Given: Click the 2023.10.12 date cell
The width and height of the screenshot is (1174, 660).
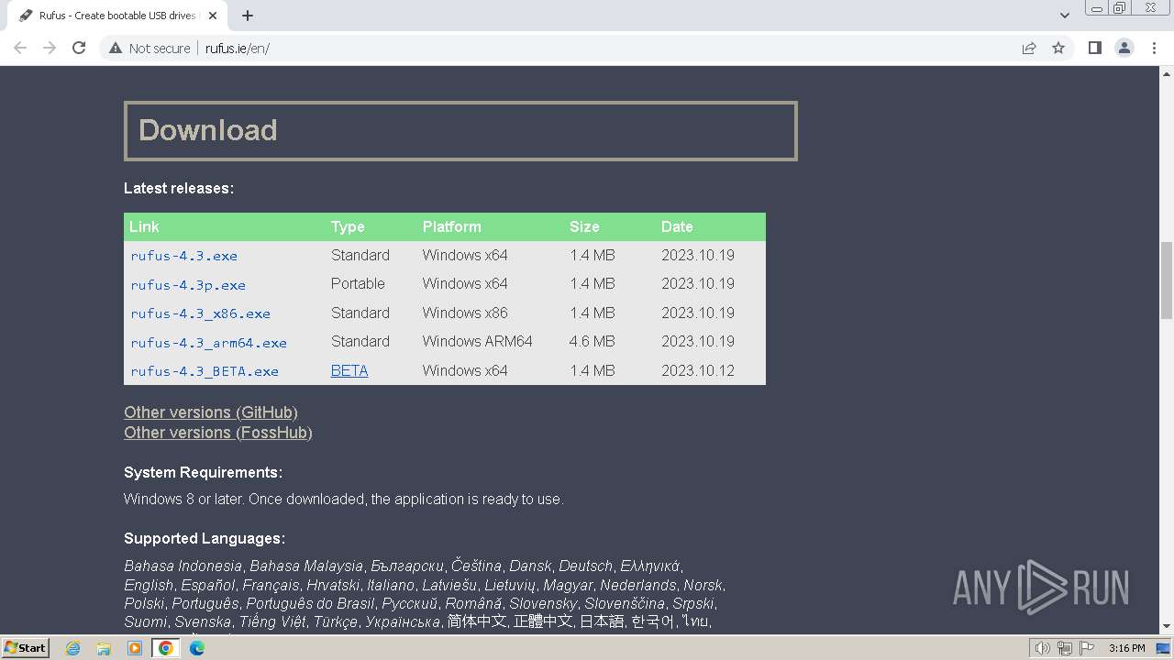Looking at the screenshot, I should click(698, 370).
